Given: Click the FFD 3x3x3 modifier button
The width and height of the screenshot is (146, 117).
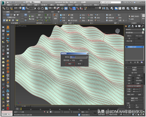Looking at the screenshot, I should coord(139,36).
